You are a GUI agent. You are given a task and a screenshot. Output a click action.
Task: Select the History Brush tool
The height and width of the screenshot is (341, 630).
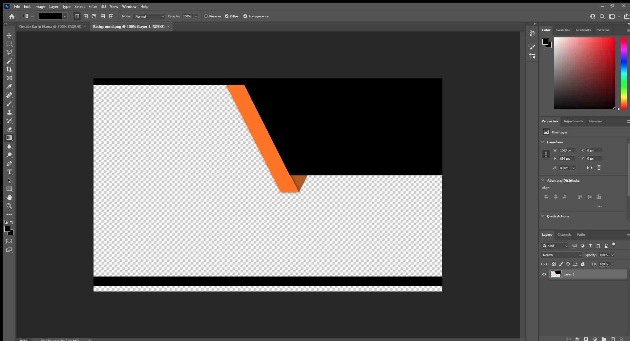click(9, 121)
